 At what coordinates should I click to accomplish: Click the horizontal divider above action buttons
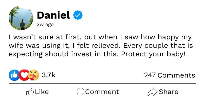pos(102,83)
